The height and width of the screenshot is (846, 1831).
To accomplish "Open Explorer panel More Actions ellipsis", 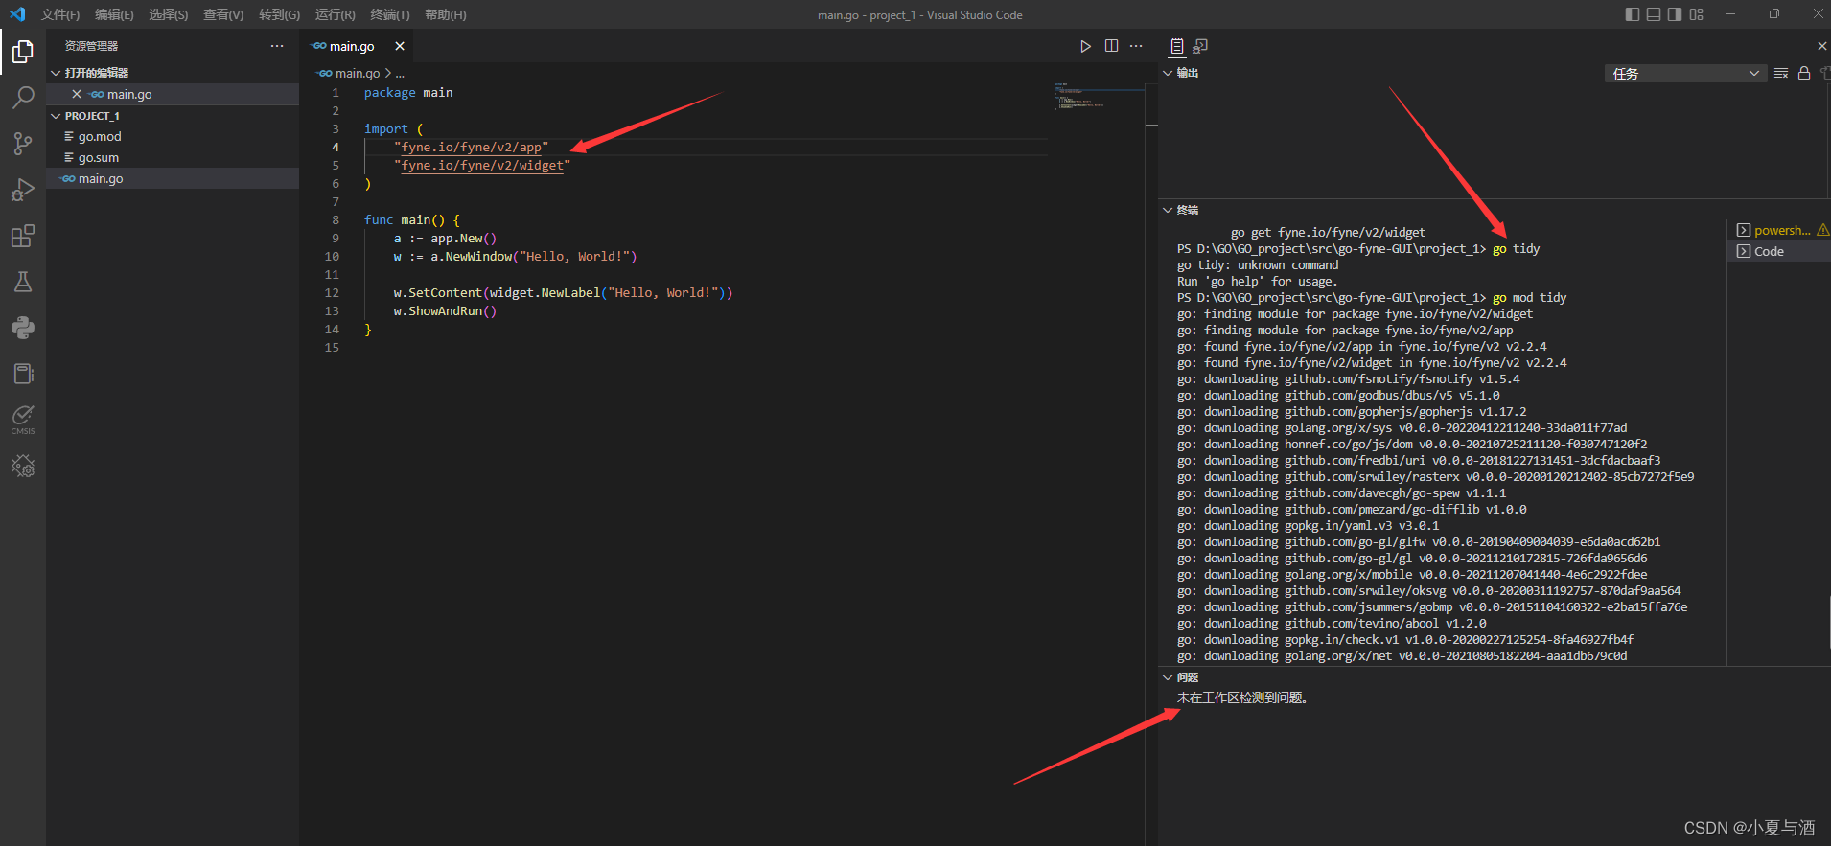I will click(x=277, y=46).
